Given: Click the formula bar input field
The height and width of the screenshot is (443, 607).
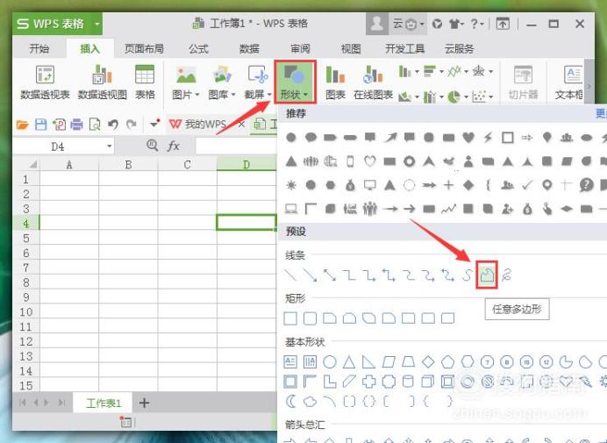Looking at the screenshot, I should tap(236, 146).
